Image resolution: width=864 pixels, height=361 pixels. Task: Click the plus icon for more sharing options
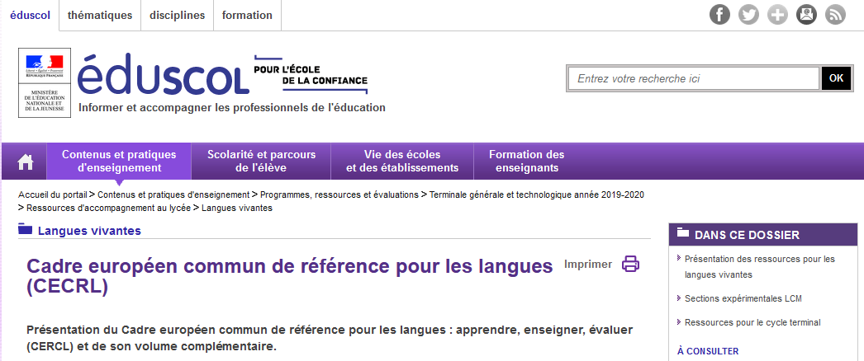(x=777, y=15)
